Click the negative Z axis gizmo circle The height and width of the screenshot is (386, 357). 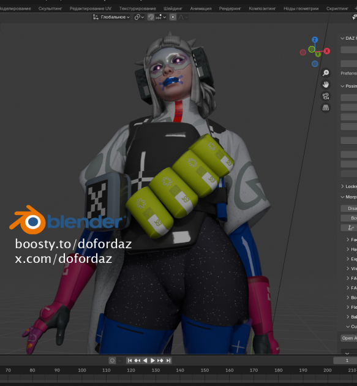[315, 64]
